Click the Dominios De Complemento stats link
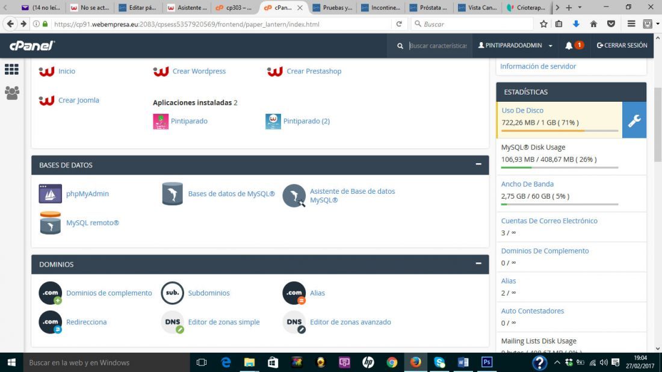 tap(545, 251)
